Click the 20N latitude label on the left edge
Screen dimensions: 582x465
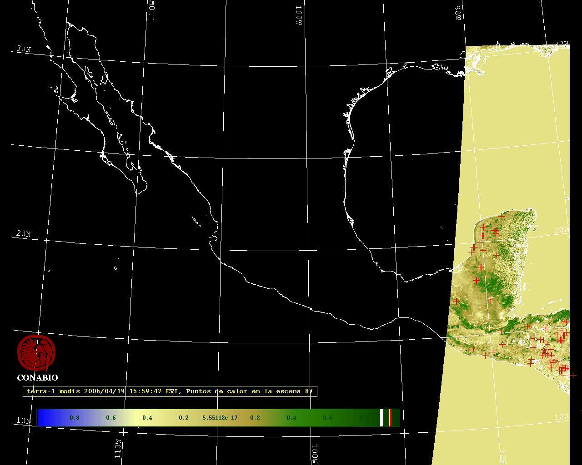click(x=23, y=234)
